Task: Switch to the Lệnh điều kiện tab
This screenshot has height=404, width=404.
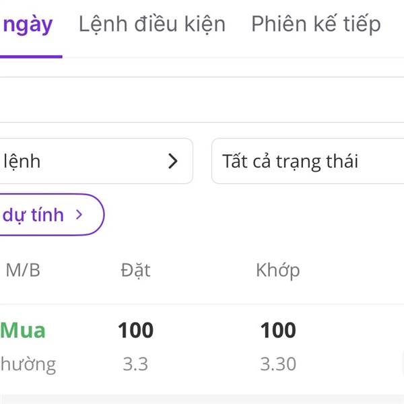Action: tap(151, 24)
